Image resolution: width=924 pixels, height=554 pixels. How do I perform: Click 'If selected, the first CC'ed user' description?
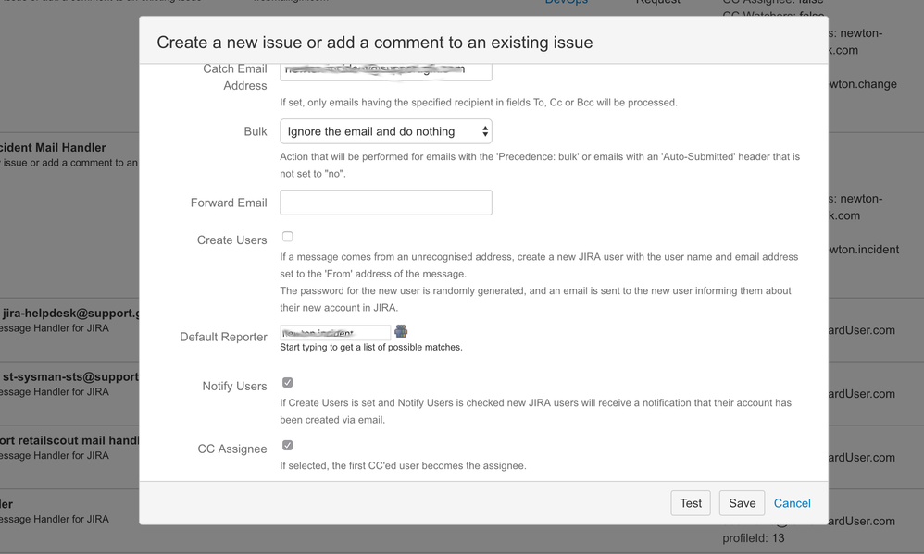coord(403,466)
